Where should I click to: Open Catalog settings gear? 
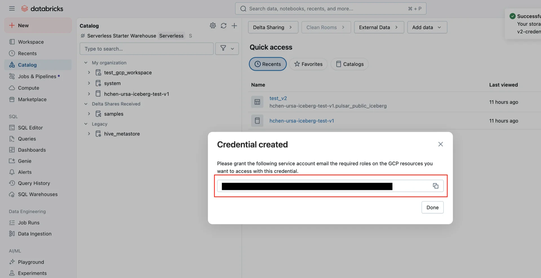(213, 26)
